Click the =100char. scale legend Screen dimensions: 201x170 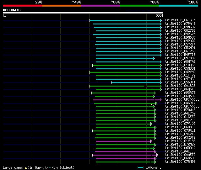(x=149, y=167)
